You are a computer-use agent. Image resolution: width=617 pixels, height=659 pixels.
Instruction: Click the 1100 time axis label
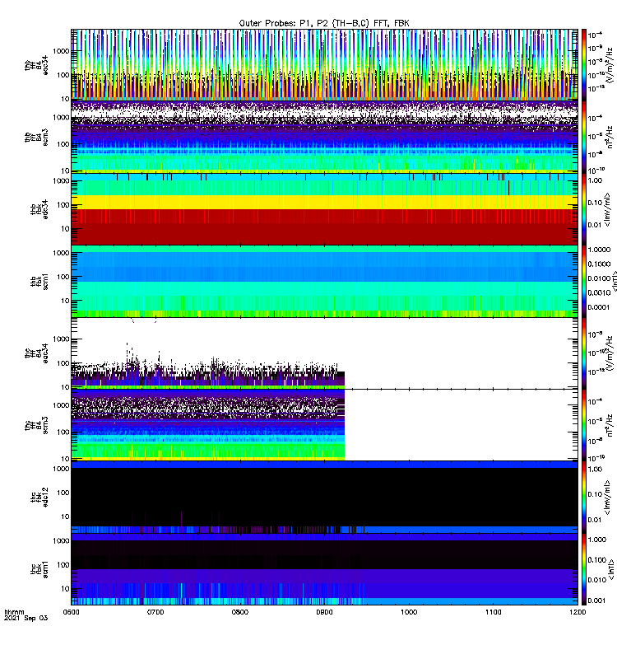click(493, 612)
